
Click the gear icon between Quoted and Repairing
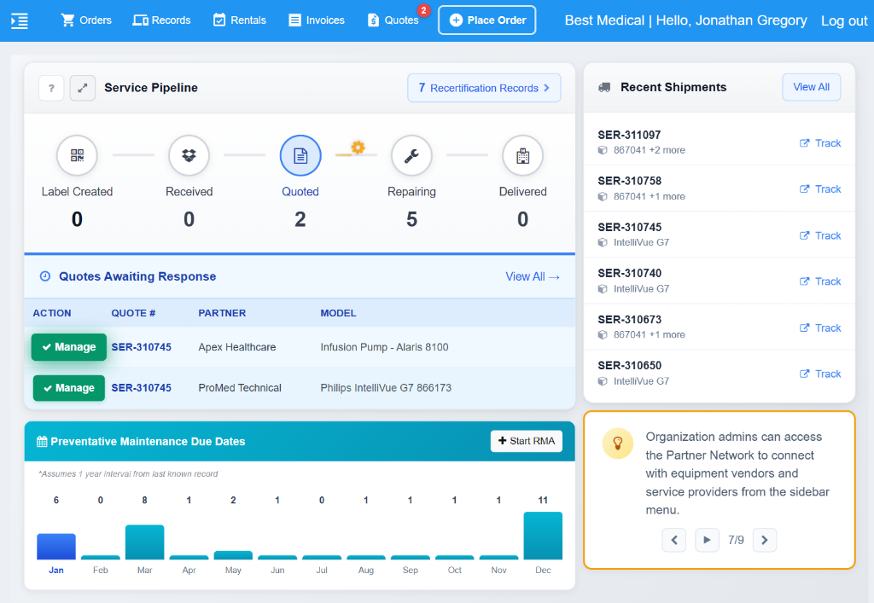click(356, 147)
